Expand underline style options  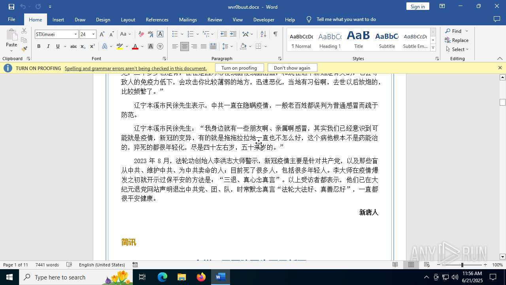65,46
